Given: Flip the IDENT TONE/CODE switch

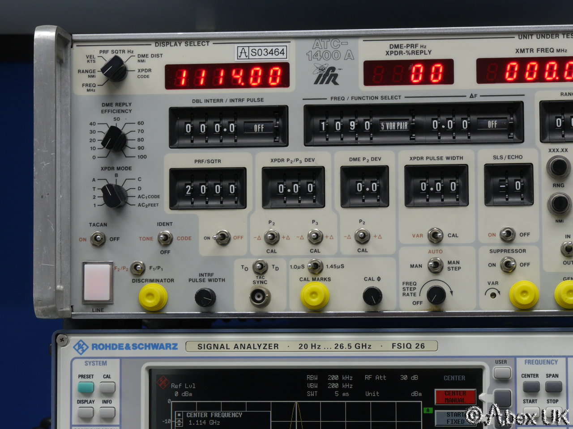Looking at the screenshot, I should point(165,238).
